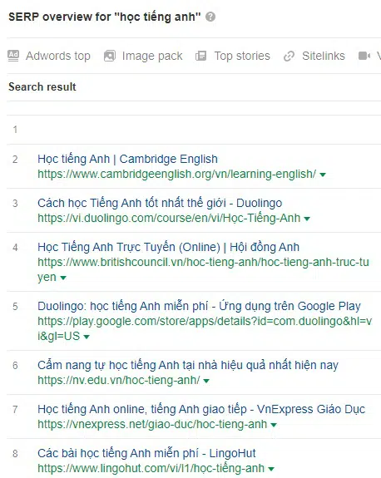Click rank number 2 beside Cambridge English

[15, 159]
